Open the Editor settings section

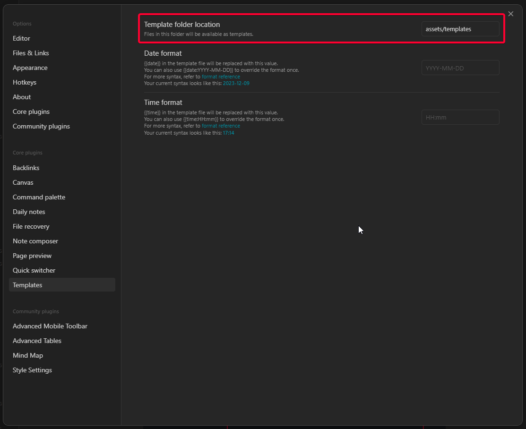[x=21, y=38]
